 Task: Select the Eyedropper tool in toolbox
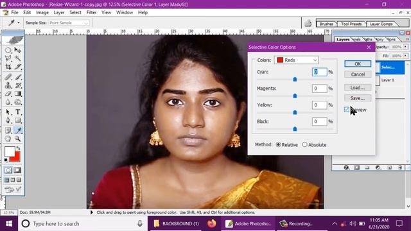click(x=18, y=130)
